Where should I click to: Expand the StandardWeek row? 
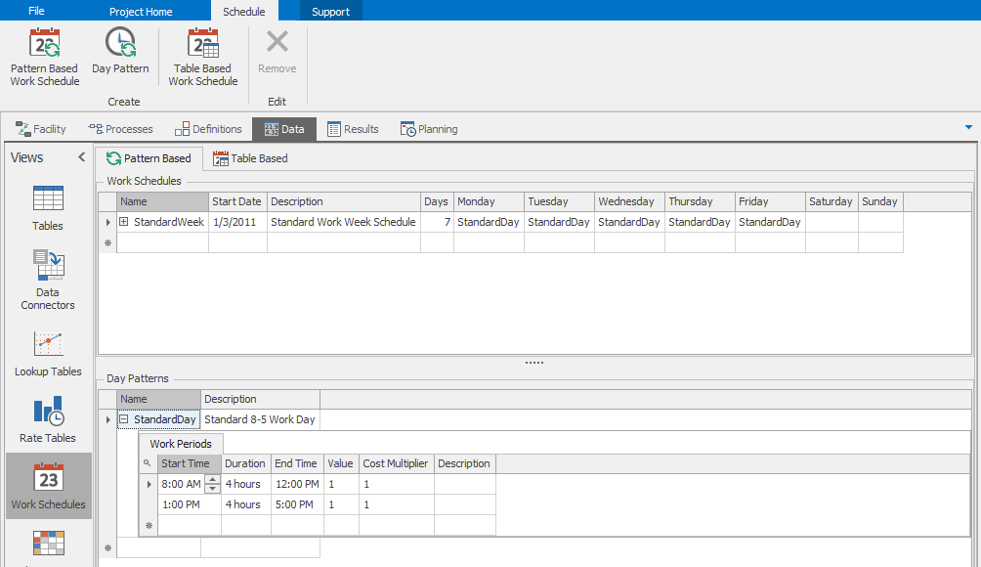pyautogui.click(x=124, y=222)
